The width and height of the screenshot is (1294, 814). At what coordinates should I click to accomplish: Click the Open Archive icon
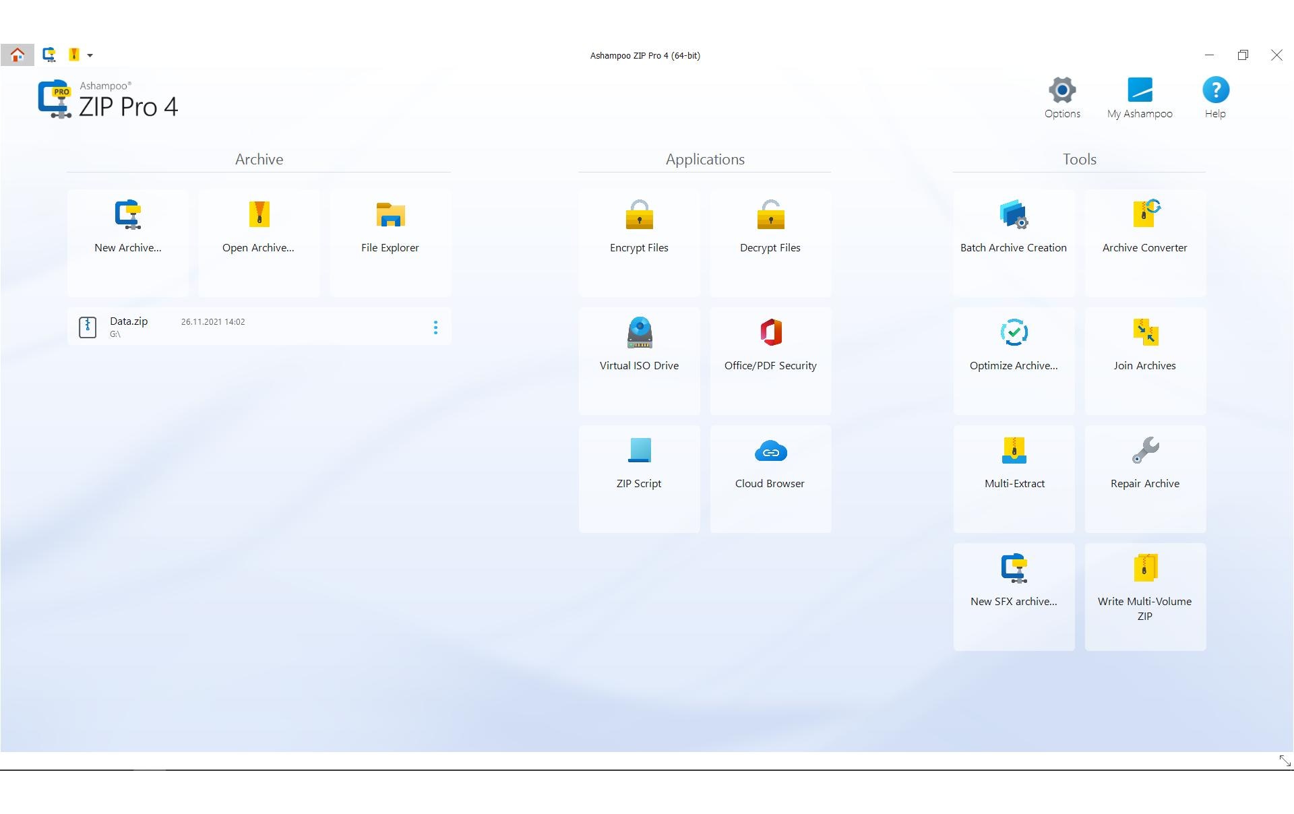(259, 215)
